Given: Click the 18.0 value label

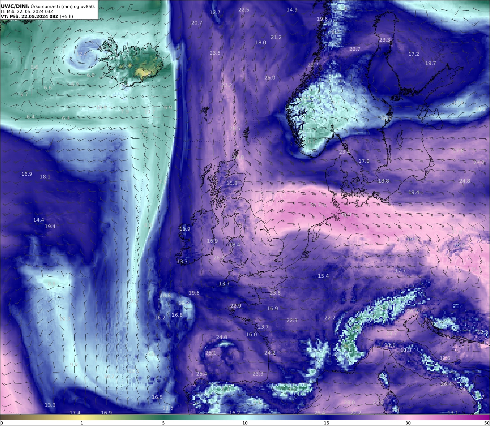Looking at the screenshot, I should coord(261,43).
